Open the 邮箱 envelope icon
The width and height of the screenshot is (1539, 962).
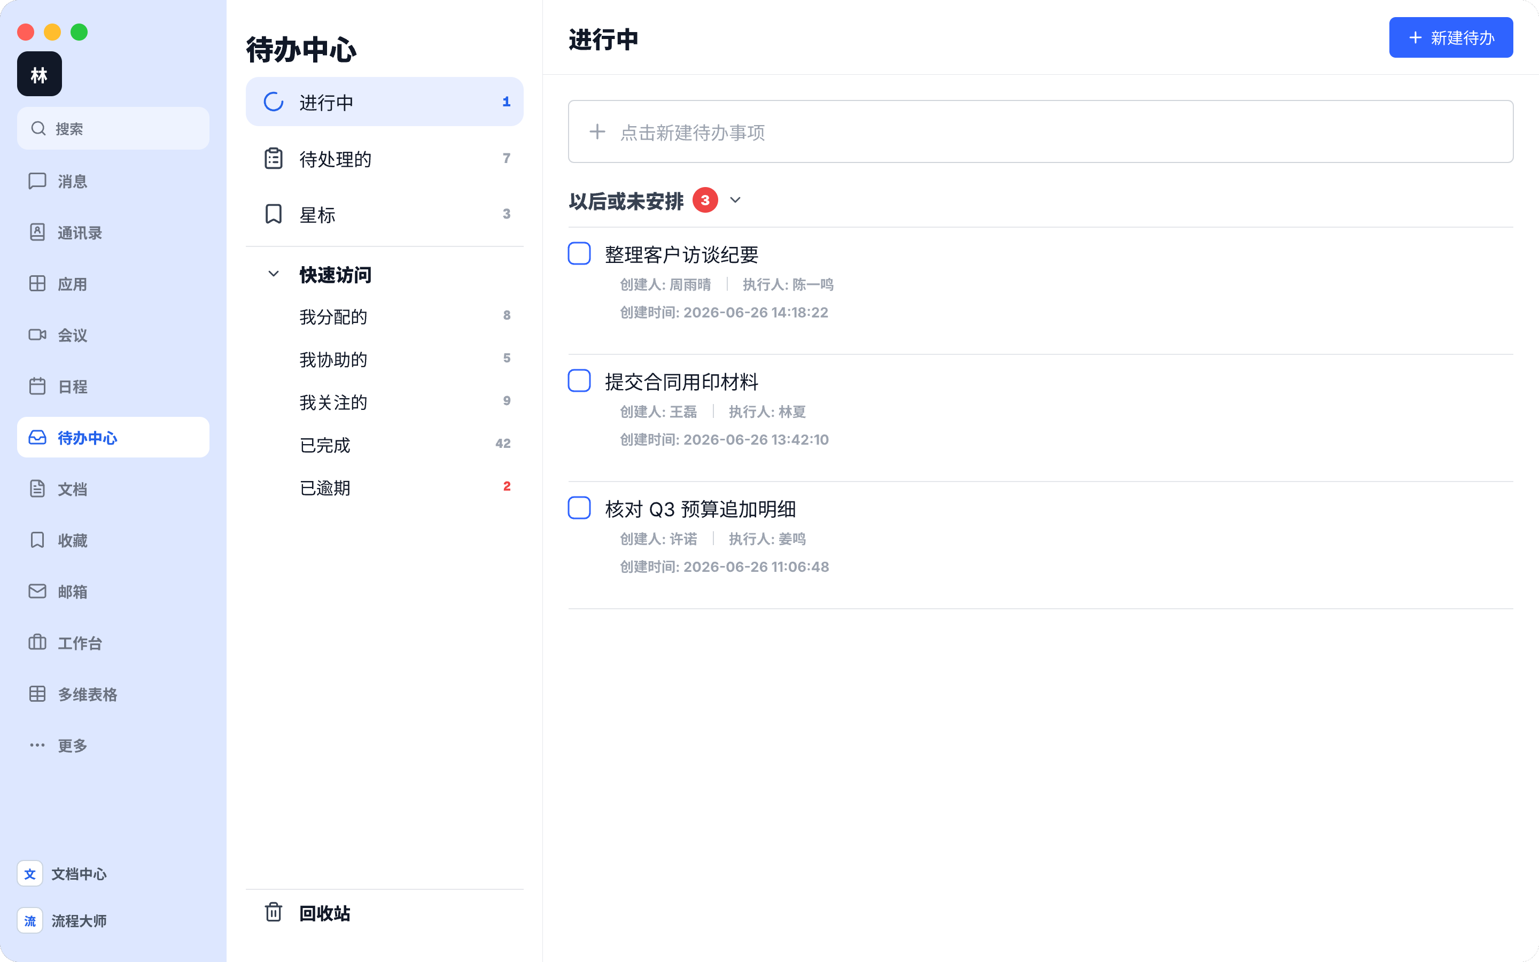click(x=37, y=591)
